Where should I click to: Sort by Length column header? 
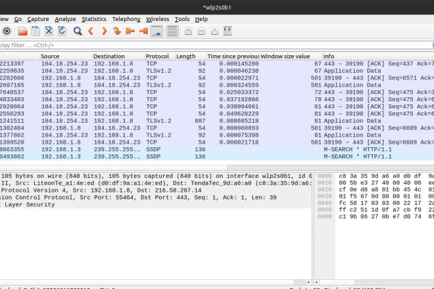(191, 56)
